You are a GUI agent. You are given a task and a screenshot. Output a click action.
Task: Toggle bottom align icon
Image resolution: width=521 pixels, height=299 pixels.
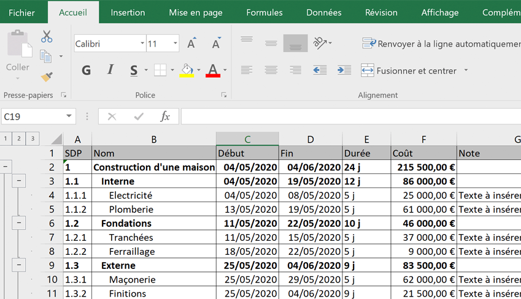(295, 43)
